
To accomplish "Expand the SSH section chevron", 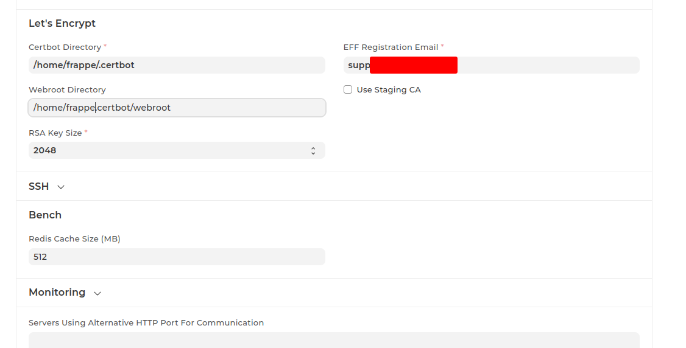I will (61, 187).
